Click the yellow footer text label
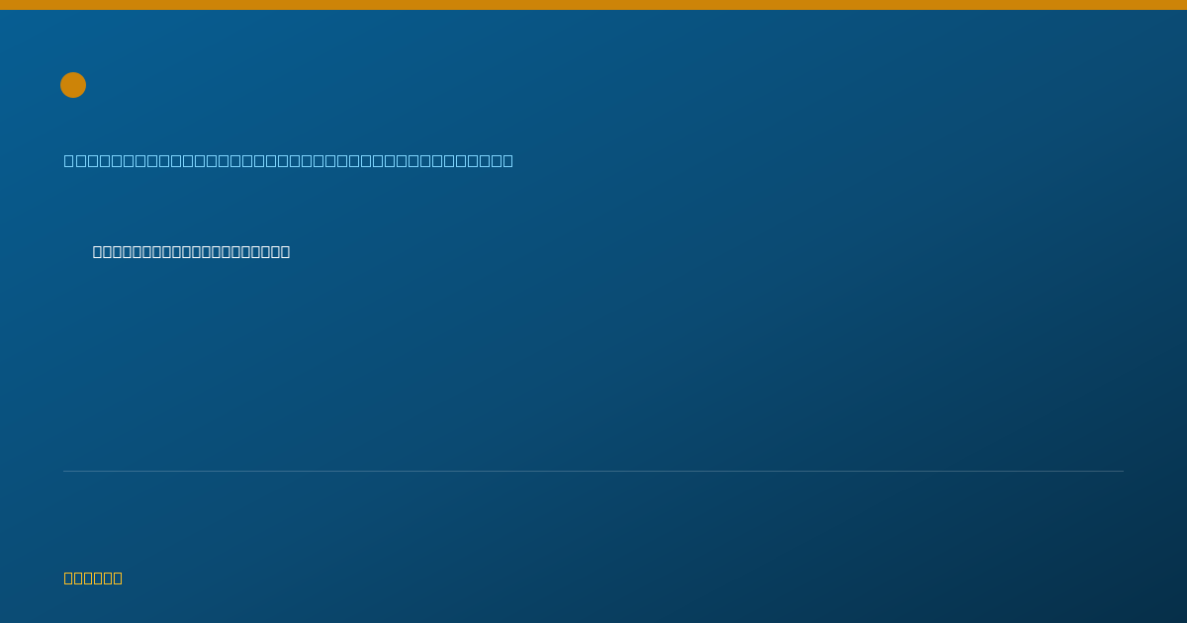 93,578
